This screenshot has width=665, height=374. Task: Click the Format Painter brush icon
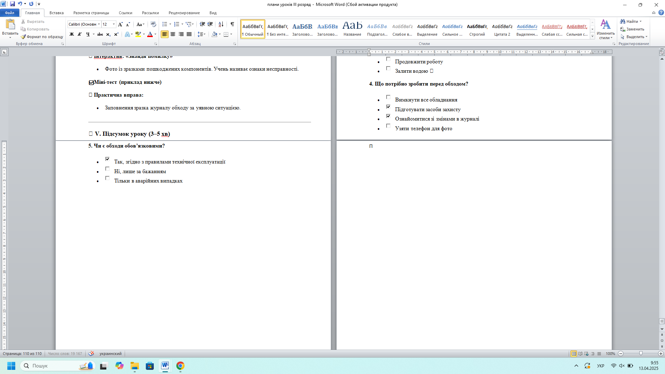pyautogui.click(x=23, y=37)
